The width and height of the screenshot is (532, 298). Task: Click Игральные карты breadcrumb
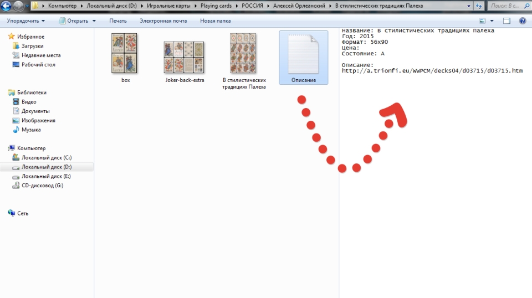click(168, 6)
